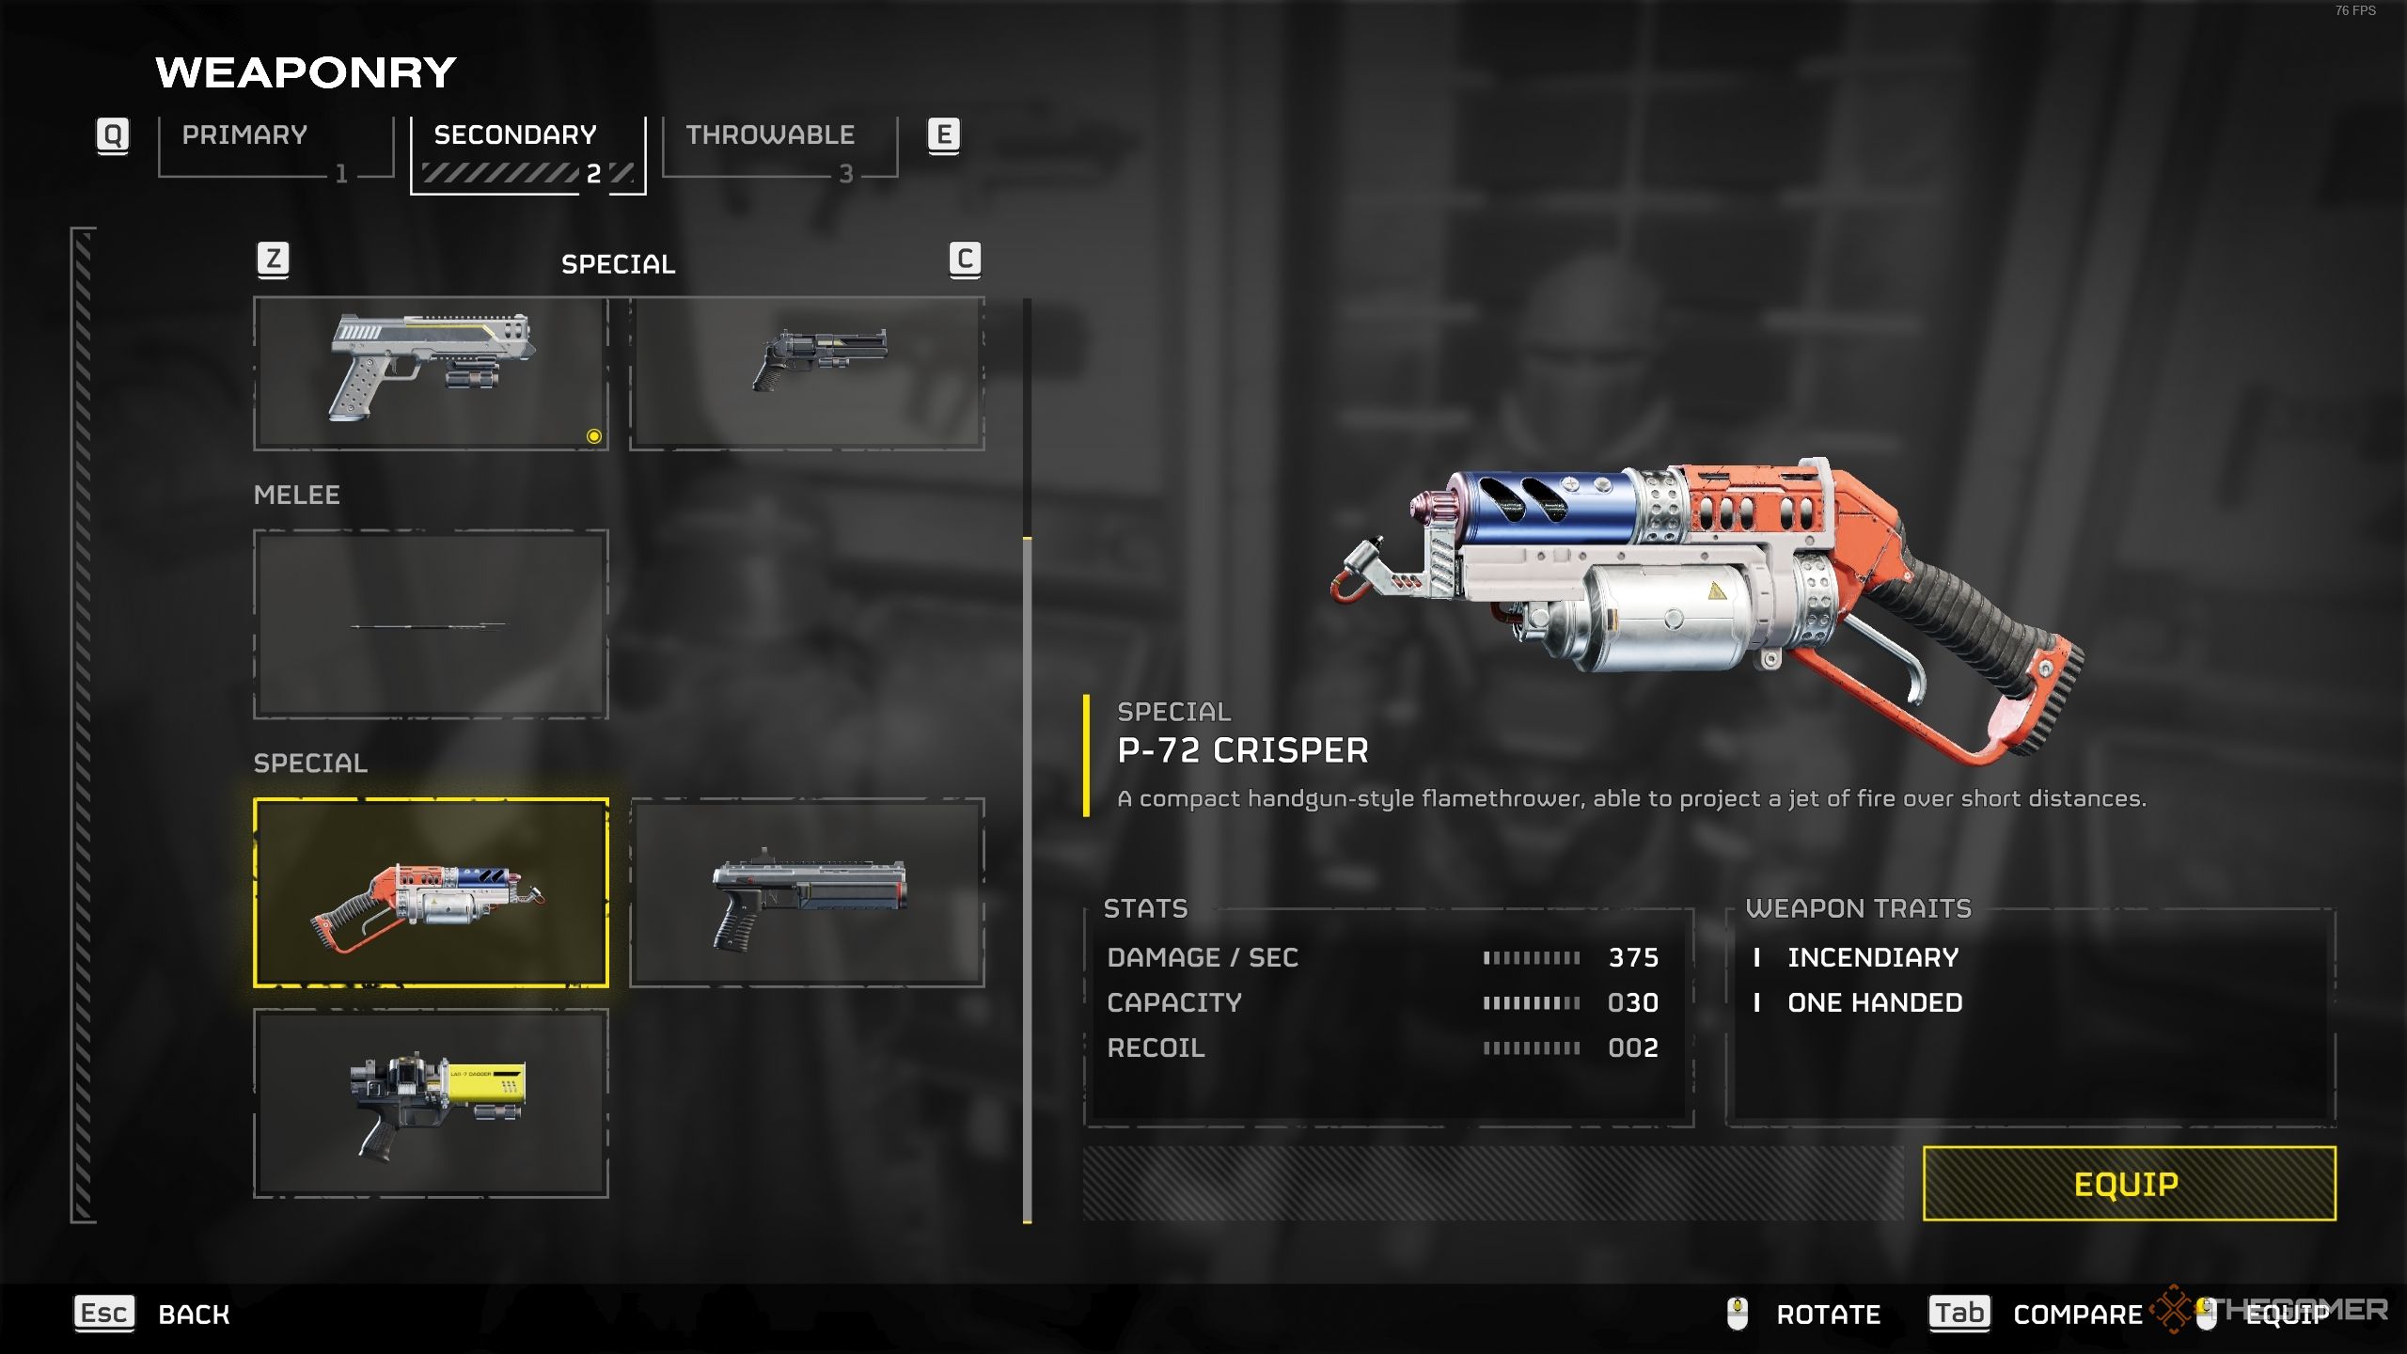Click the ONE HANDED weapon trait icon
The image size is (2407, 1354).
click(1755, 1003)
